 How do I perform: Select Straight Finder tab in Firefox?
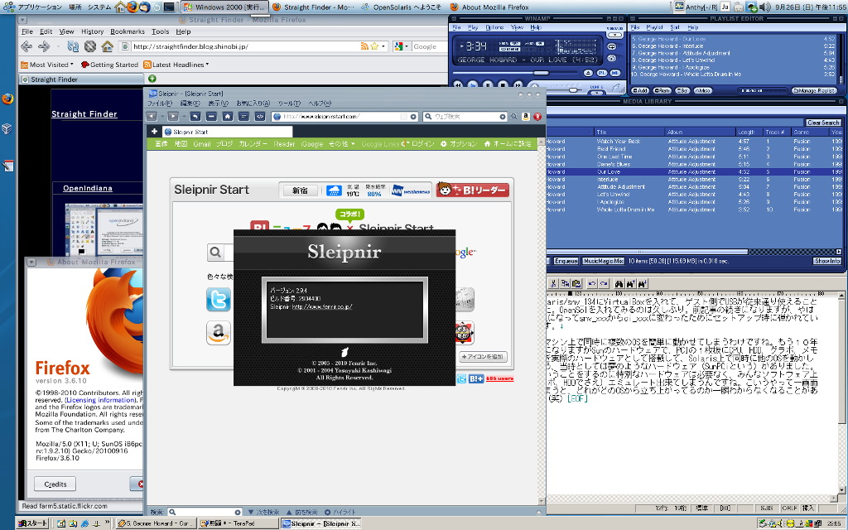pos(81,79)
